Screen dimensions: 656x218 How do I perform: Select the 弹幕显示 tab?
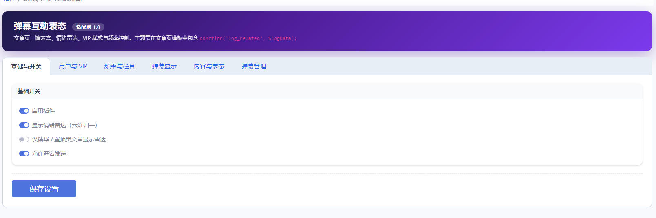pos(164,66)
